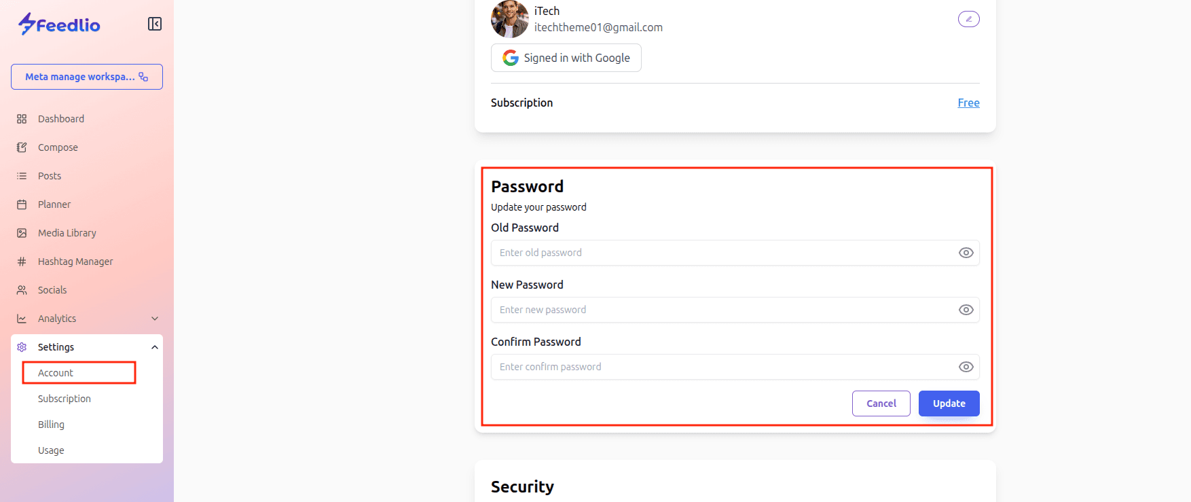Screen dimensions: 1191x502
Task: Go to the Billing settings page
Action: point(51,425)
